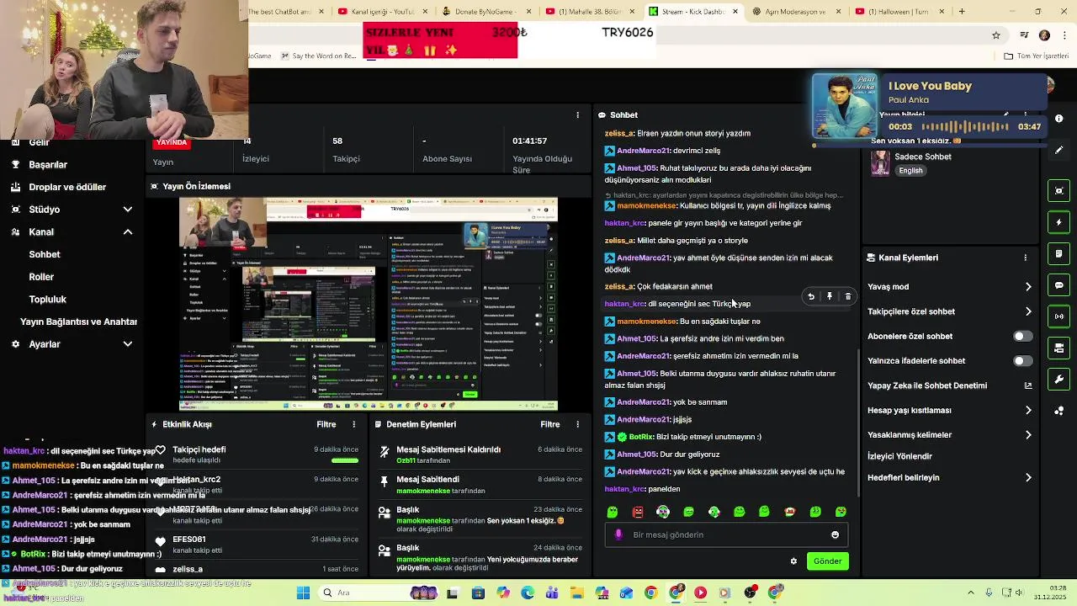Image resolution: width=1077 pixels, height=606 pixels.
Task: Click the pin icon on hovered chat message
Action: tap(830, 296)
